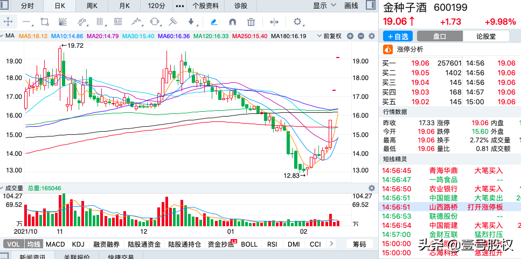Collapse the 成交量 panel chevron
The width and height of the screenshot is (521, 259).
[2, 188]
